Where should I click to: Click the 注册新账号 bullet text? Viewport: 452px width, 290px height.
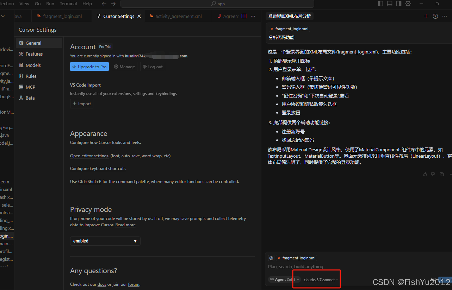click(293, 131)
